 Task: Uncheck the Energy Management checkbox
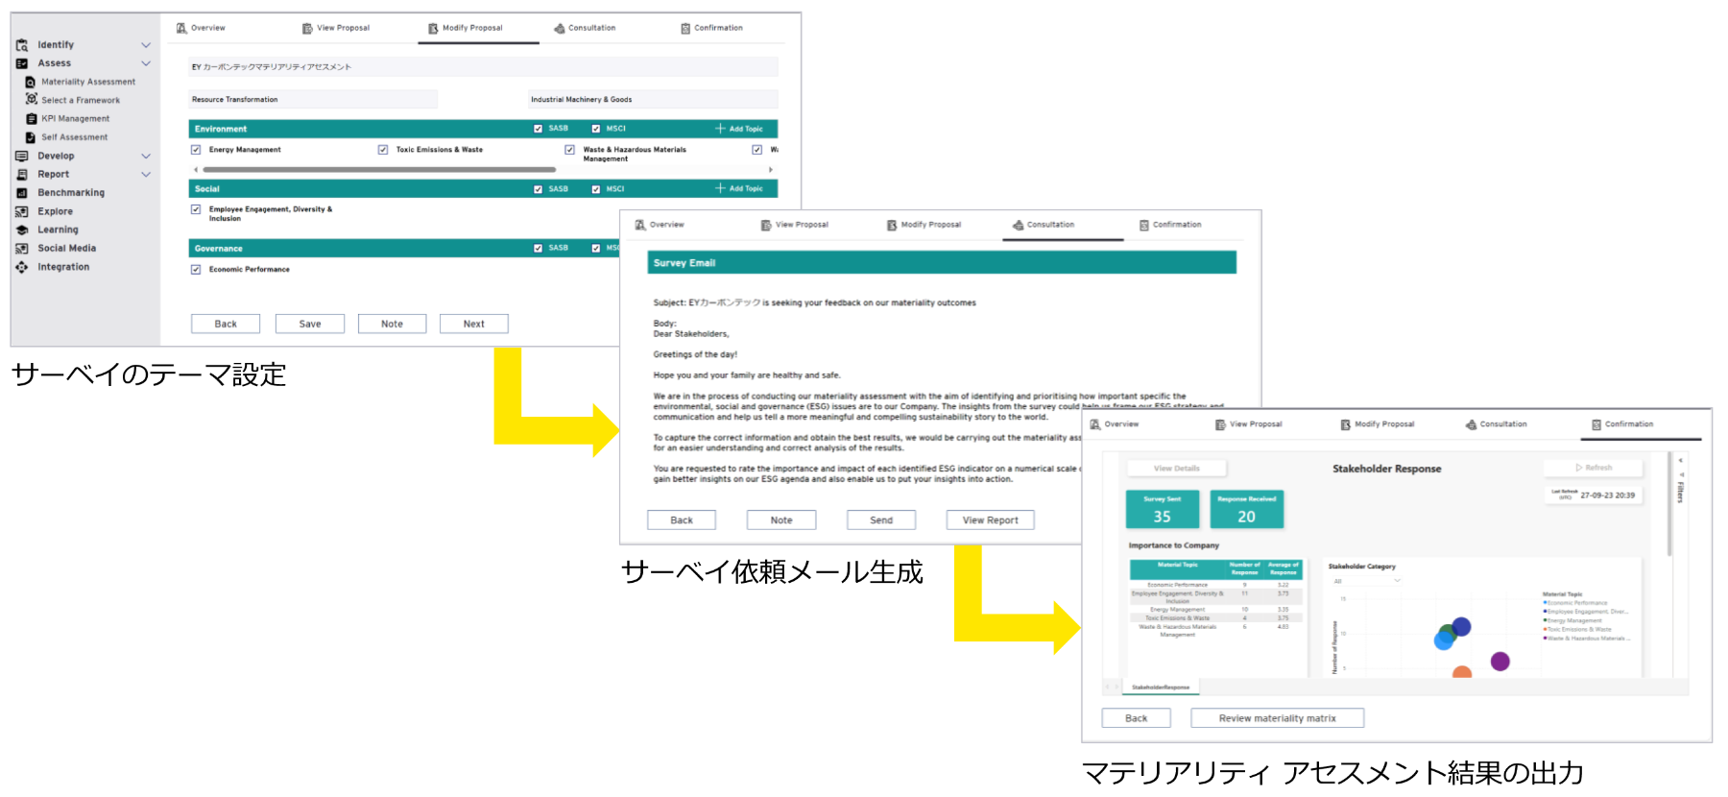[x=196, y=150]
